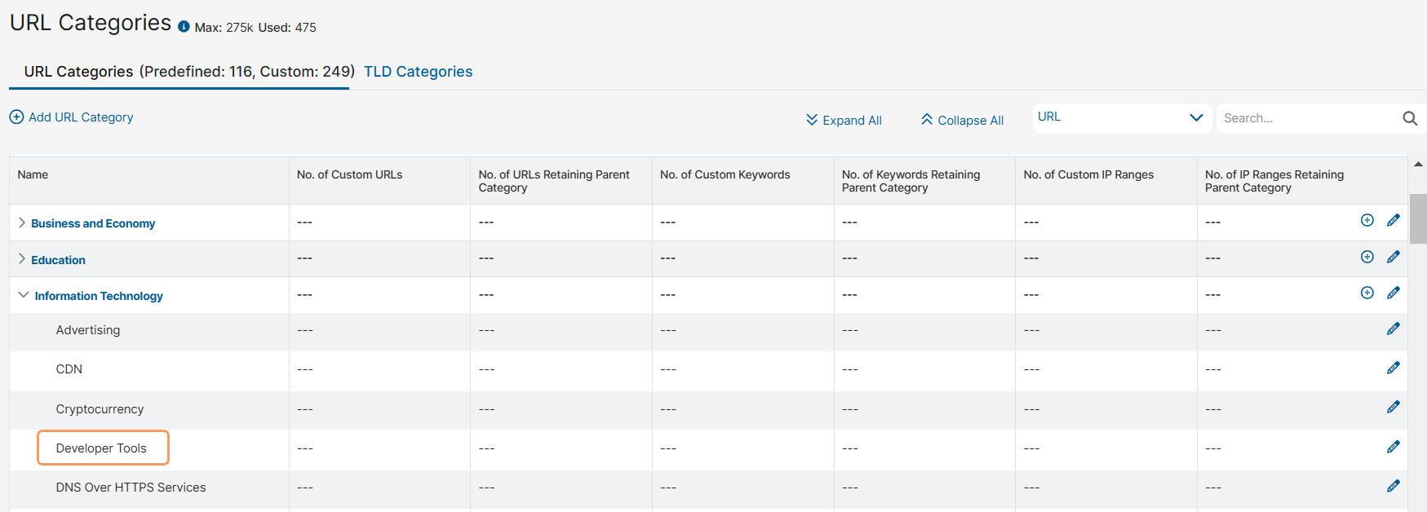Click into the Search input field
Viewport: 1427px width, 512px height.
pyautogui.click(x=1305, y=118)
